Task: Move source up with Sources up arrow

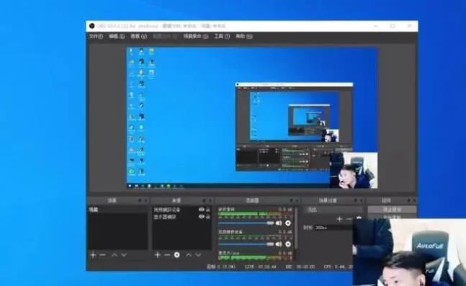Action: coord(189,255)
